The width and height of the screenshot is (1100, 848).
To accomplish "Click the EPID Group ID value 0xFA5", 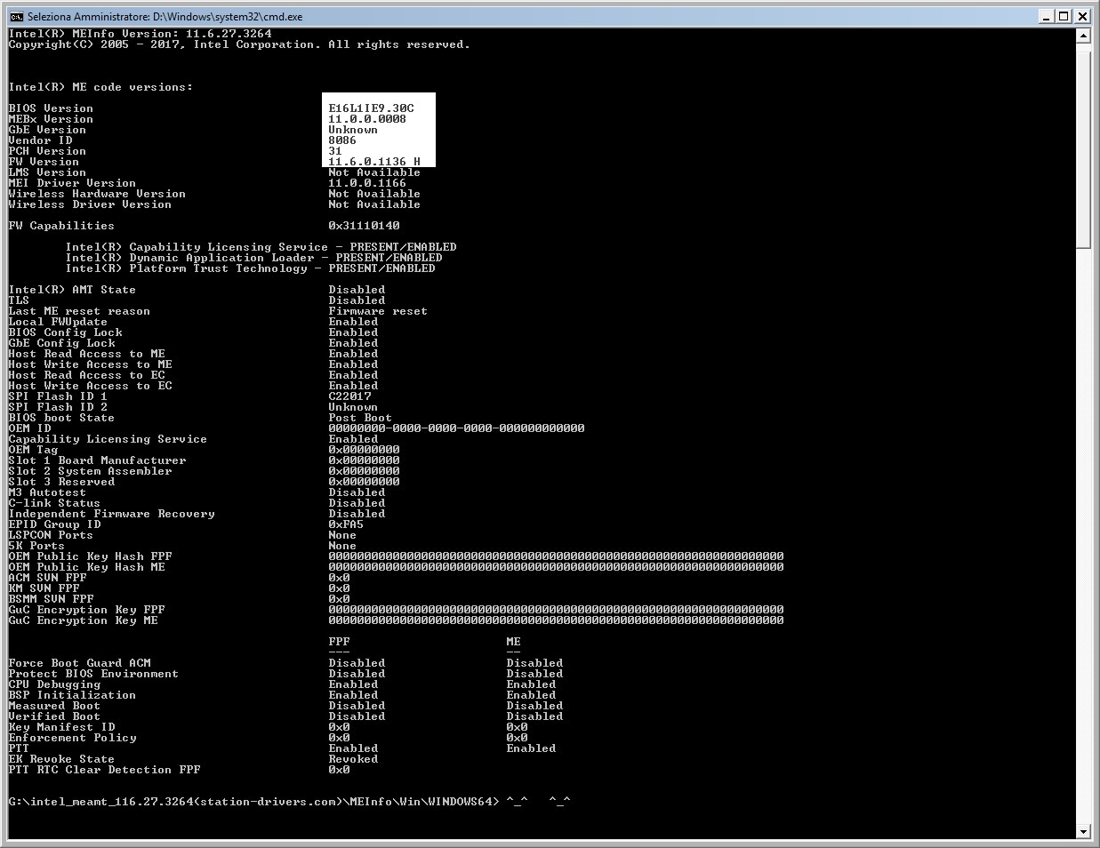I will point(346,524).
